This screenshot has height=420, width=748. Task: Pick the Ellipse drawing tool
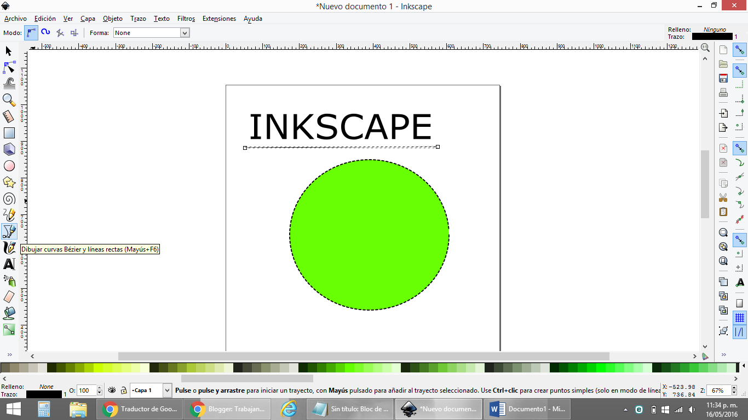point(9,166)
